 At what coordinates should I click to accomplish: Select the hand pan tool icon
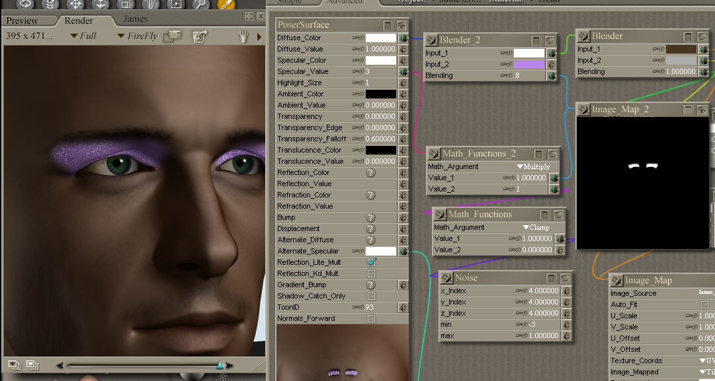(243, 36)
